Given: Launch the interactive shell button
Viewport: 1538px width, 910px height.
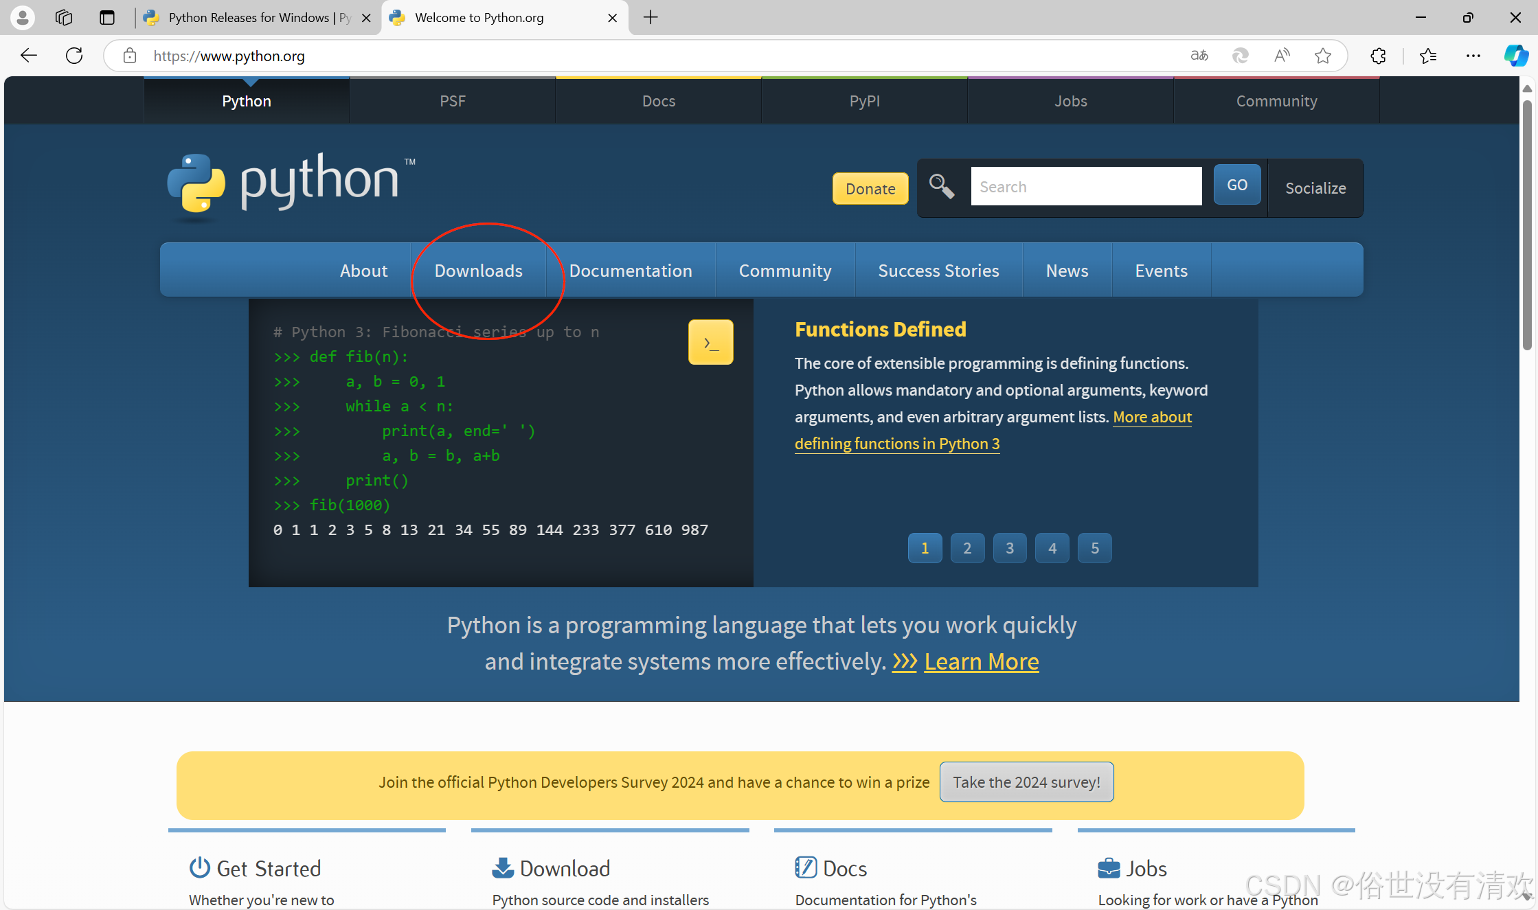Looking at the screenshot, I should tap(710, 342).
